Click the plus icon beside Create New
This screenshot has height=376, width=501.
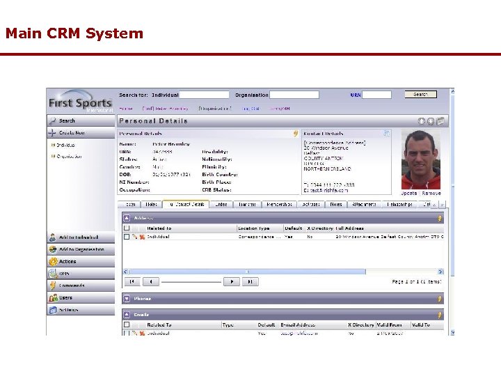[52, 133]
